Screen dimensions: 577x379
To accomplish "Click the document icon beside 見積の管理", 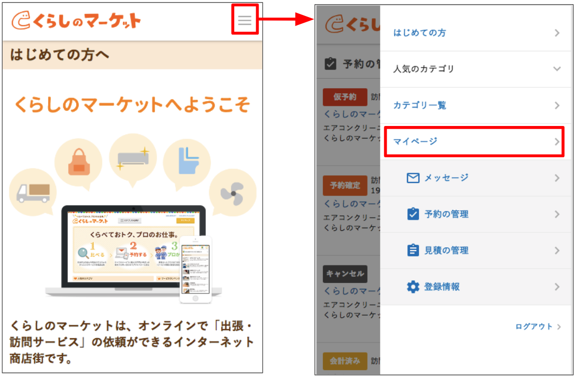I will point(413,250).
